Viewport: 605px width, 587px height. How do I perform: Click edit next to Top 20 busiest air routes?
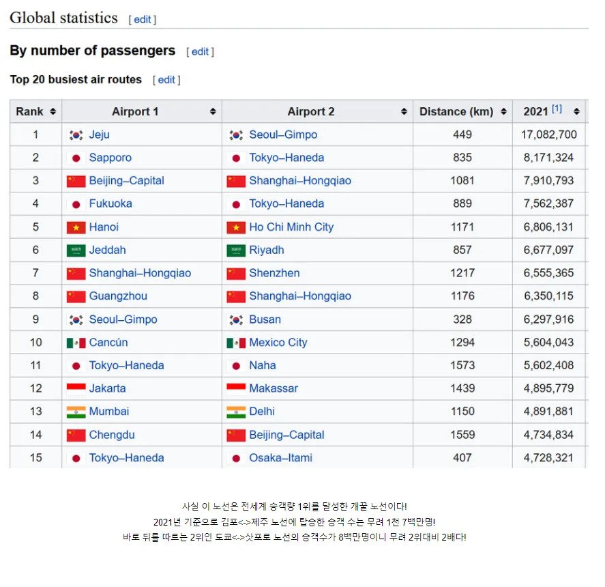point(166,79)
